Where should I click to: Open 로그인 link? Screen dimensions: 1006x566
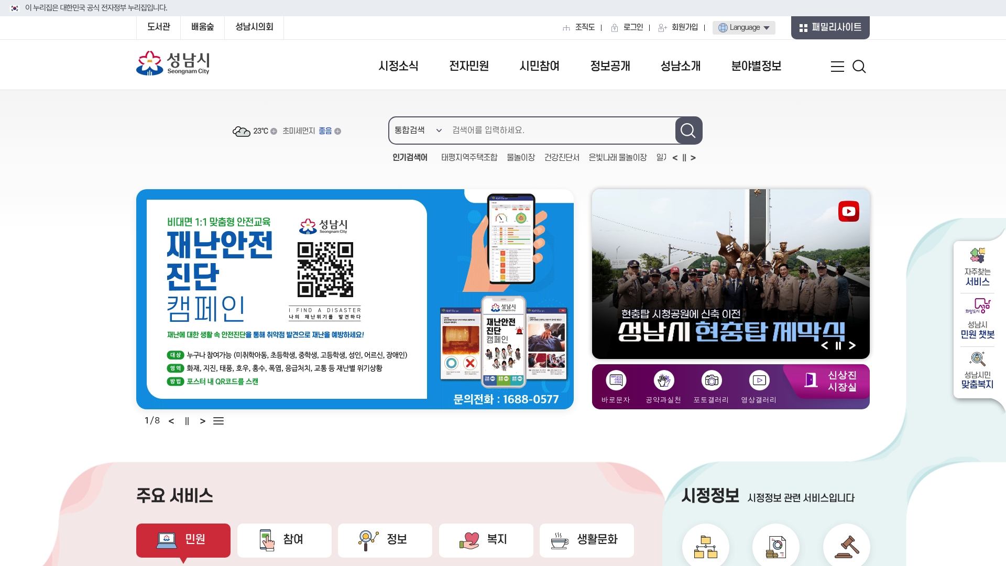pos(627,27)
